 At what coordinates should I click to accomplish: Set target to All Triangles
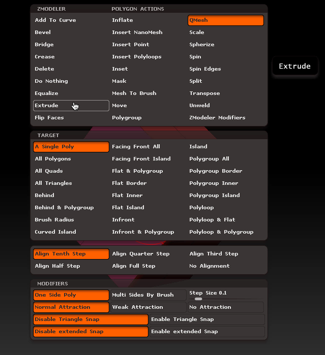71,183
